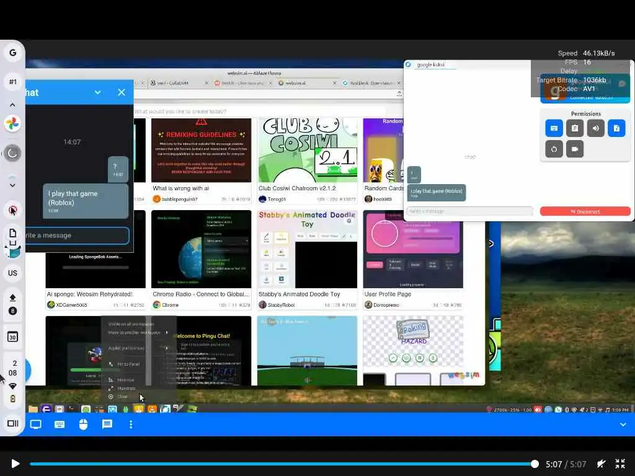Switch to the CollabVM browser tab

click(179, 83)
